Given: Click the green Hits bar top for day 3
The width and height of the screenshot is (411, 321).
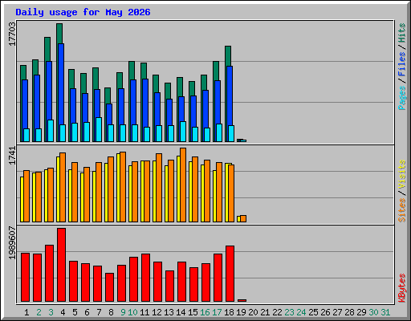Looking at the screenshot, I should 47,49.
